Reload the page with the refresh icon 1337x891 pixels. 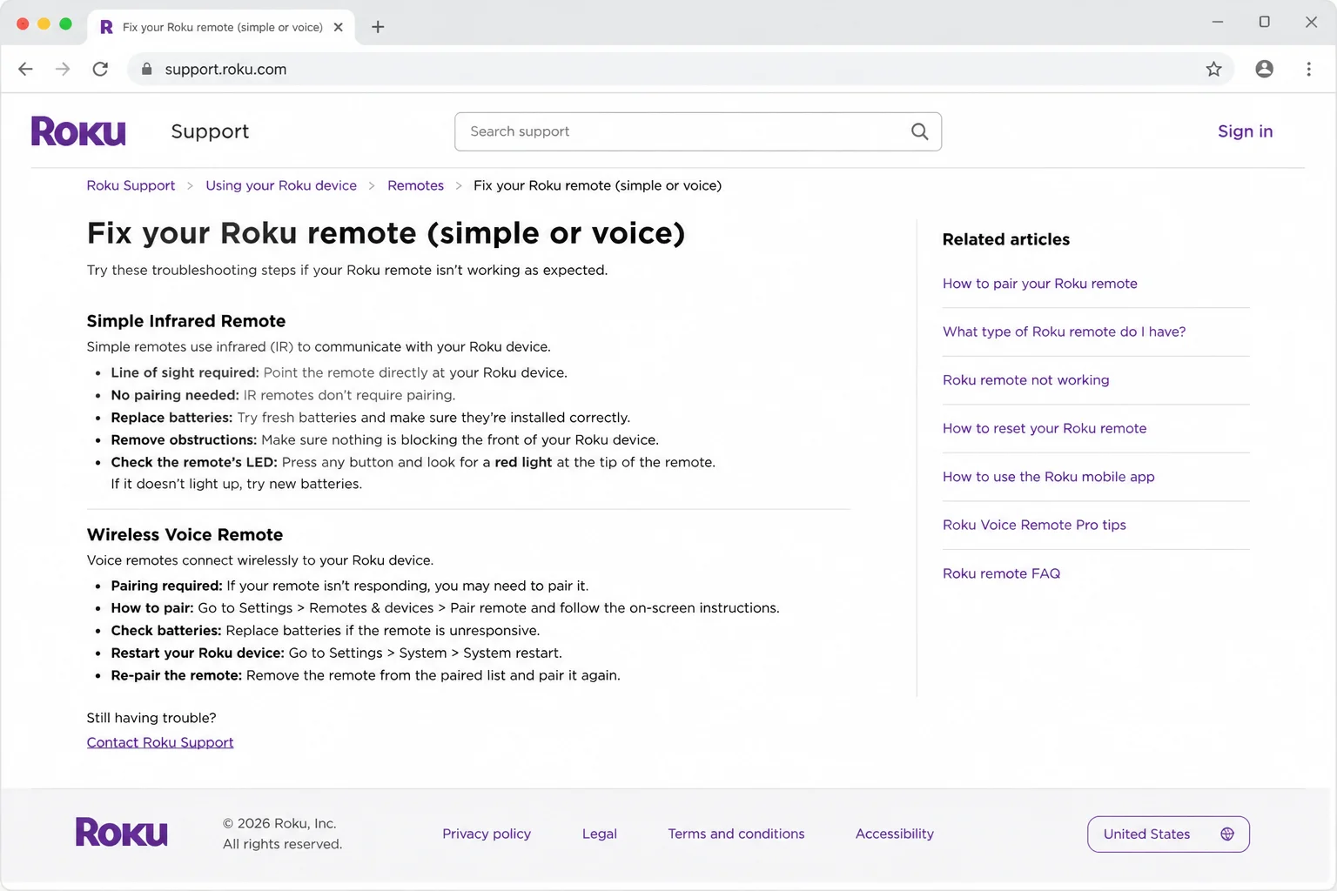tap(100, 69)
